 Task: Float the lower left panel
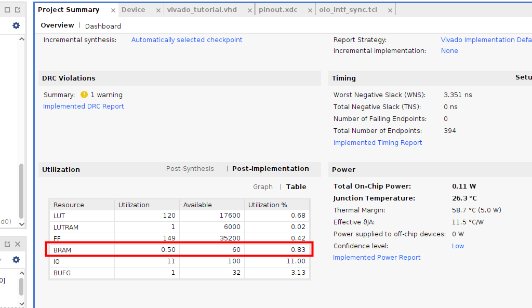[7, 244]
